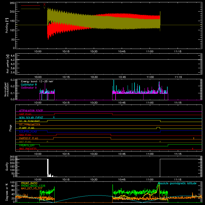
Task: Click '11:00' time label under the Roll period plot
Action: click(x=150, y=77)
